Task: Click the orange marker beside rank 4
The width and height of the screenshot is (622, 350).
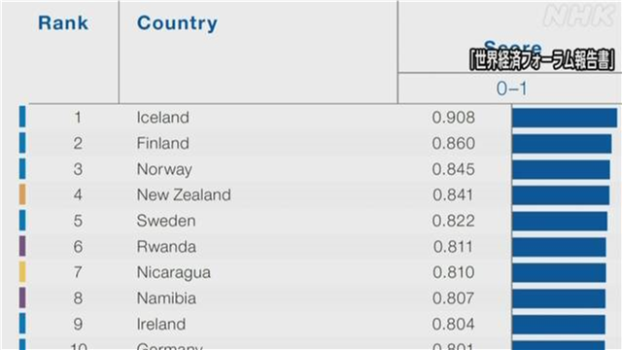Action: point(22,194)
